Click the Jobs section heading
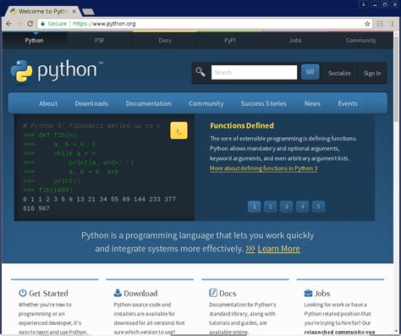Viewport: 401px width, 336px height. click(x=322, y=294)
